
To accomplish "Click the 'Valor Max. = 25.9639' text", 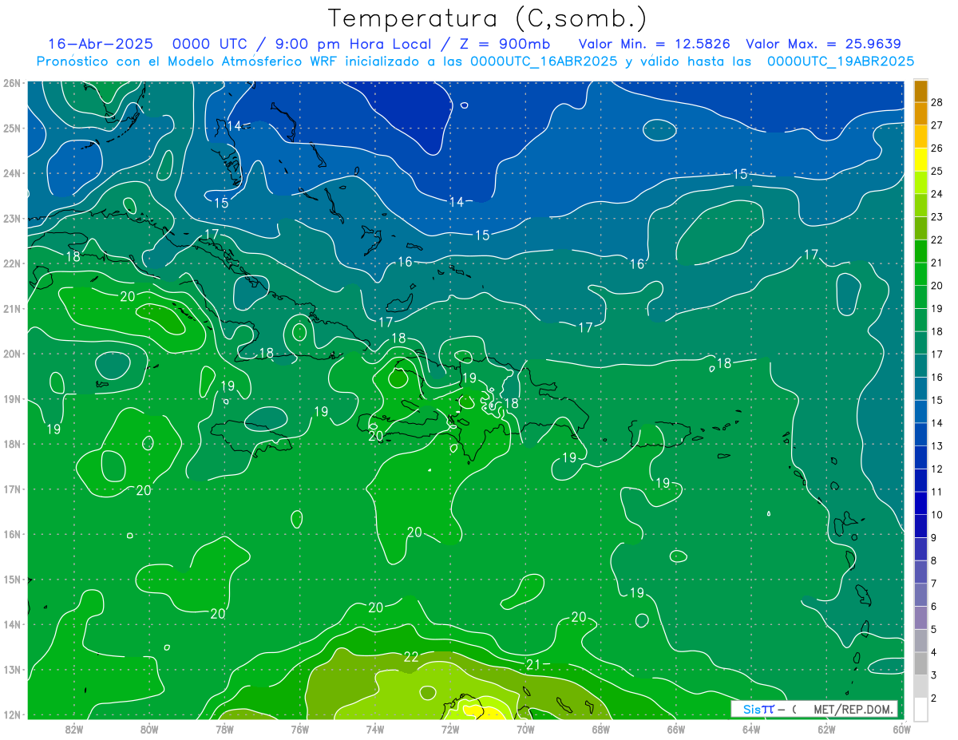I will pos(823,44).
